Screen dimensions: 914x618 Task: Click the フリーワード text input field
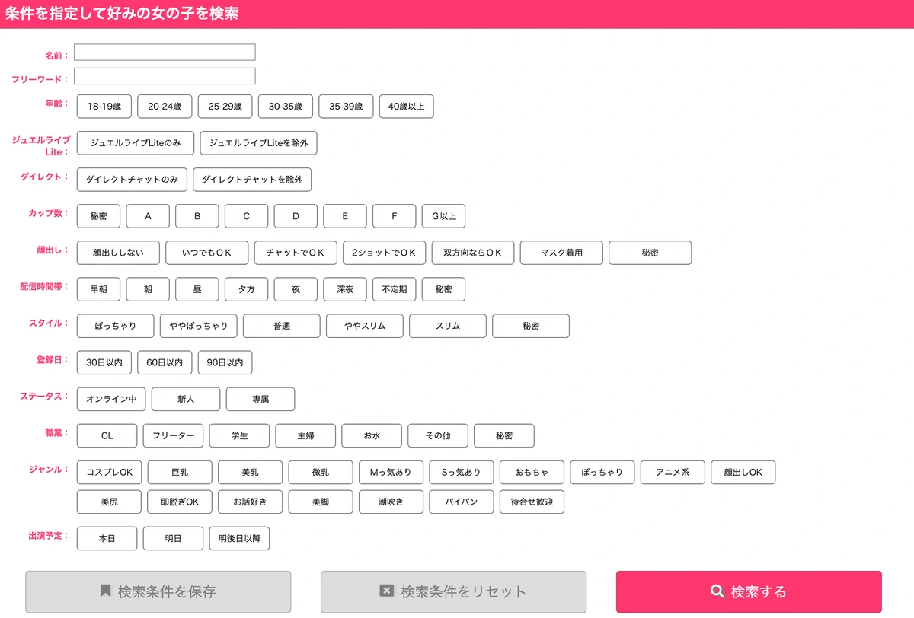pos(165,76)
